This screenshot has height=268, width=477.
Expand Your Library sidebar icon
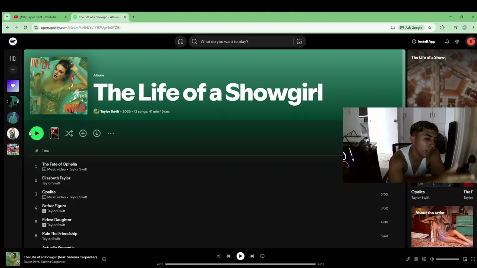[x=13, y=58]
